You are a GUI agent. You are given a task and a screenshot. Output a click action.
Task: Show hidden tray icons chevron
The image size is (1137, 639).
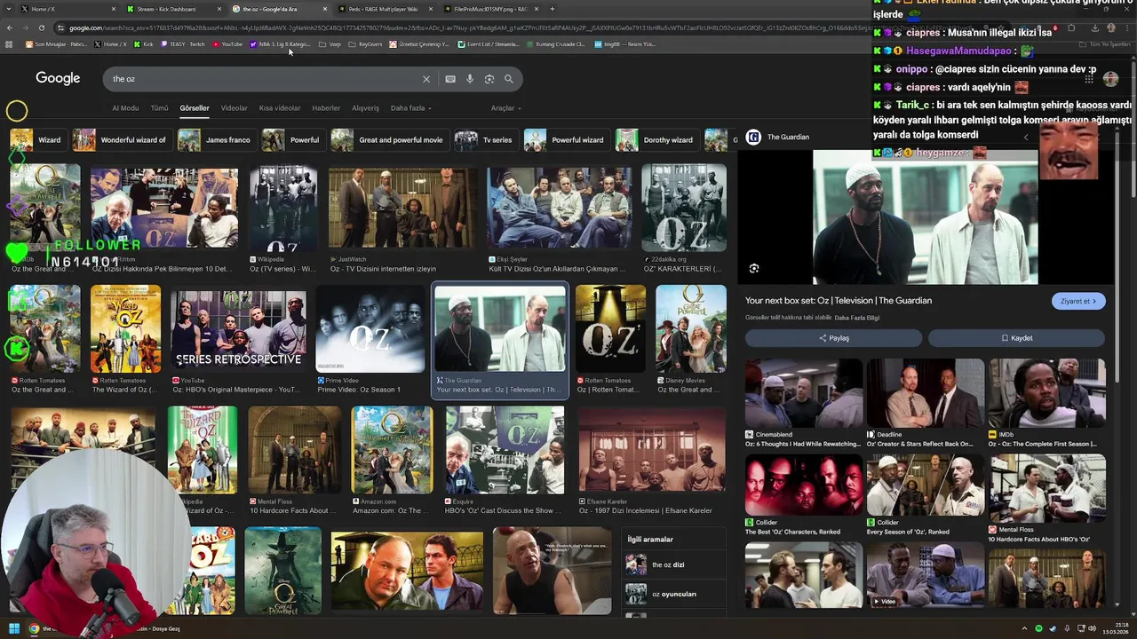pyautogui.click(x=1024, y=628)
